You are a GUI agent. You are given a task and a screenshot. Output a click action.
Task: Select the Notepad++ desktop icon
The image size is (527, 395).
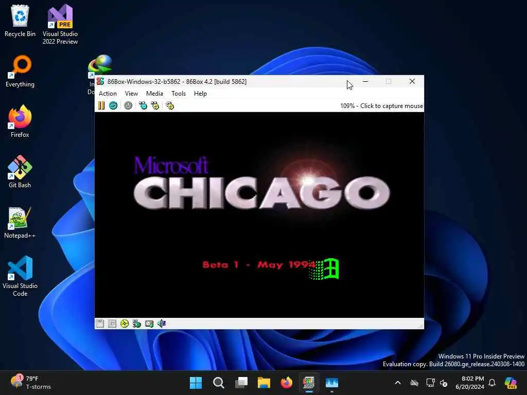point(20,222)
